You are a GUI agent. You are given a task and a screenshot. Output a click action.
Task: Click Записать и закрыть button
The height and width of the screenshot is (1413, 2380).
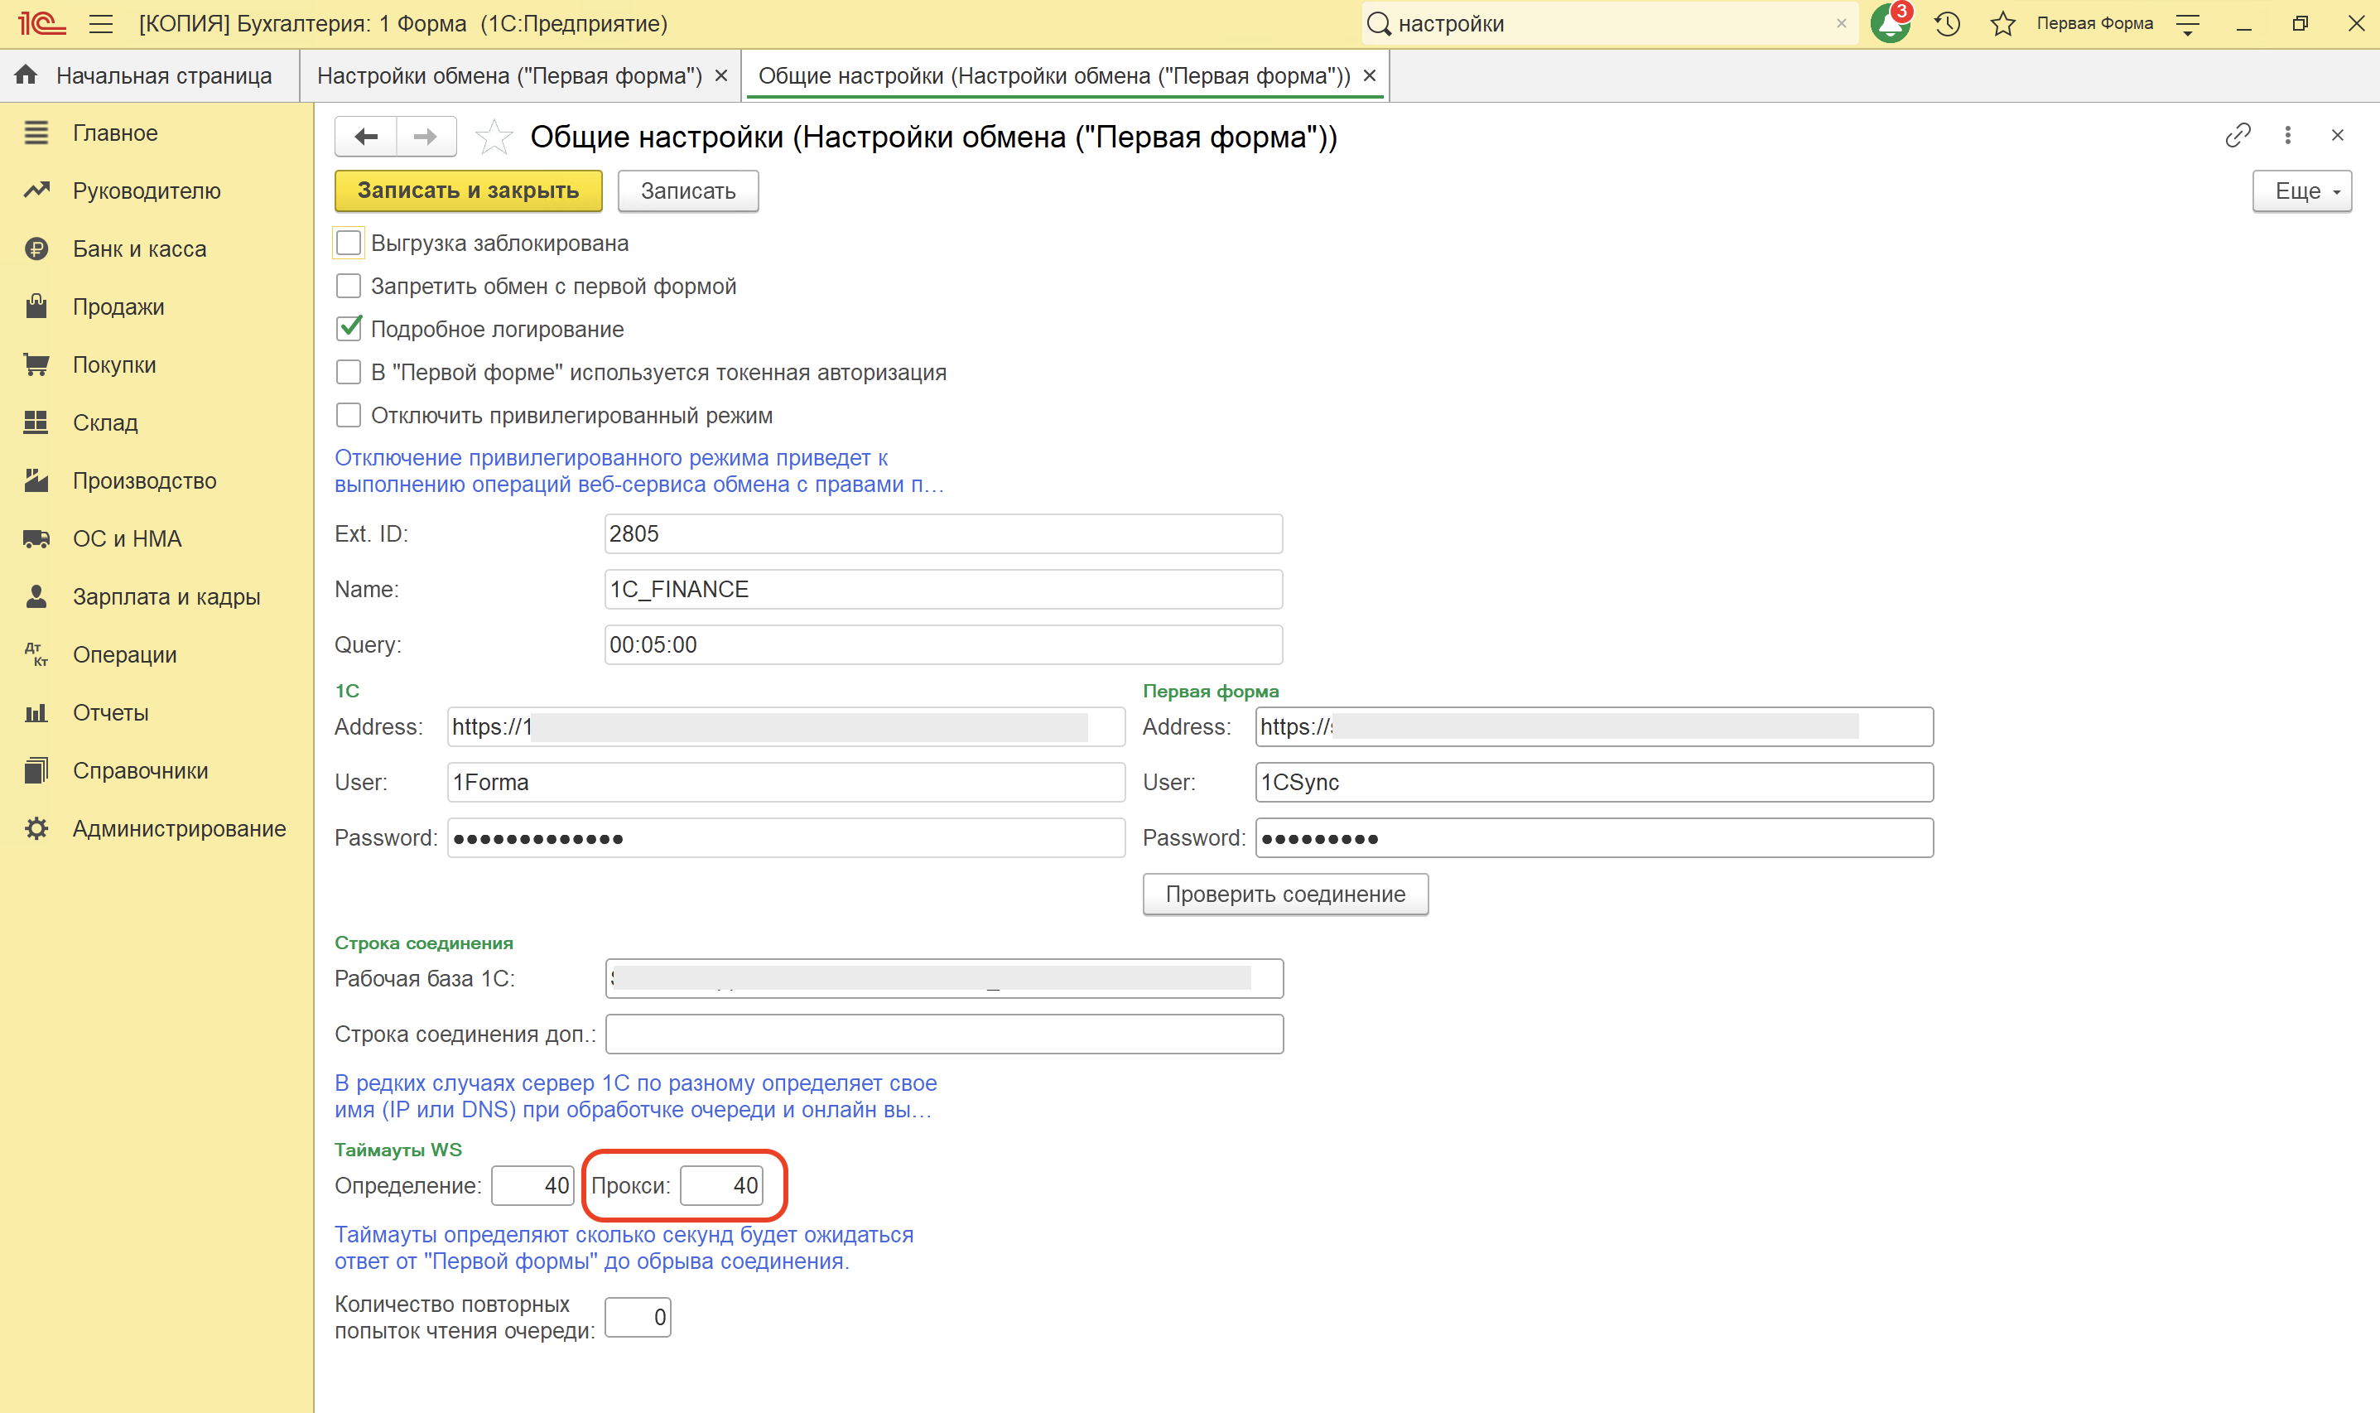click(x=469, y=190)
